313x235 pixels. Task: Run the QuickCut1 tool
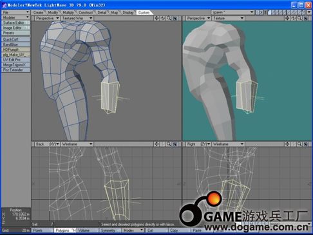(x=15, y=39)
